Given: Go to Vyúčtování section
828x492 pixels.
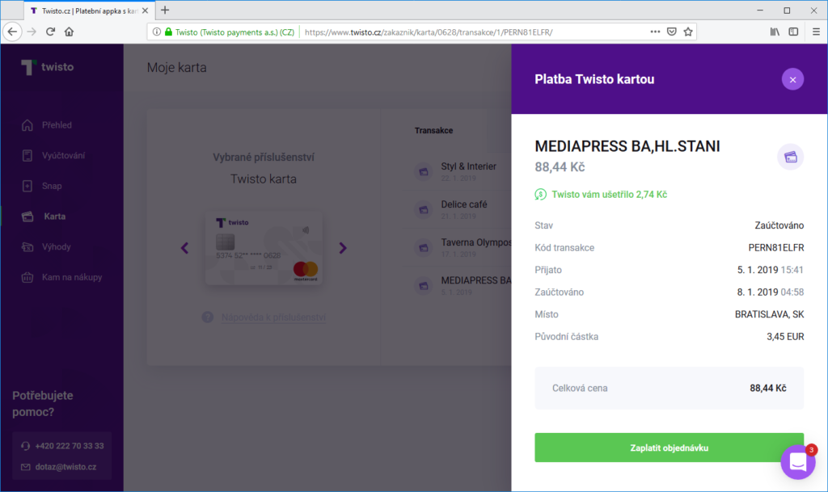Looking at the screenshot, I should pyautogui.click(x=63, y=155).
